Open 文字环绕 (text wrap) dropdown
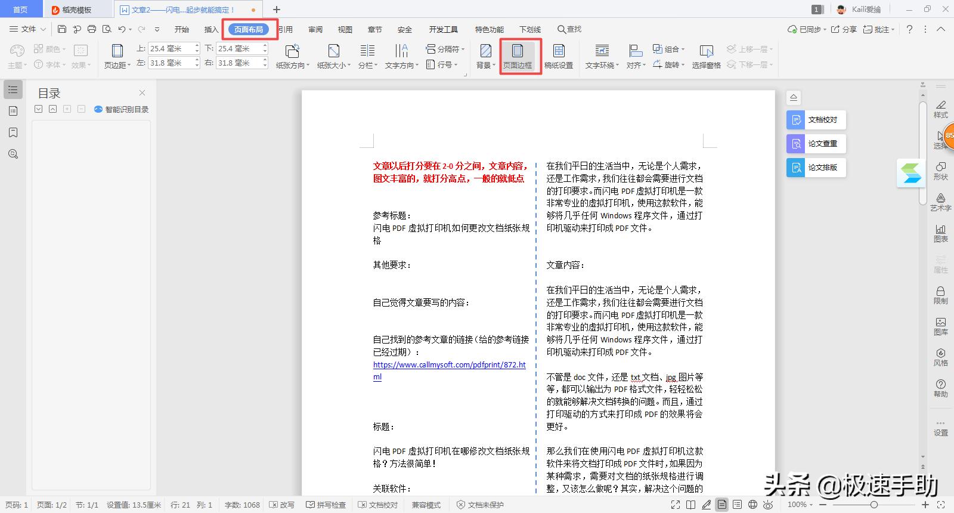 pos(602,57)
